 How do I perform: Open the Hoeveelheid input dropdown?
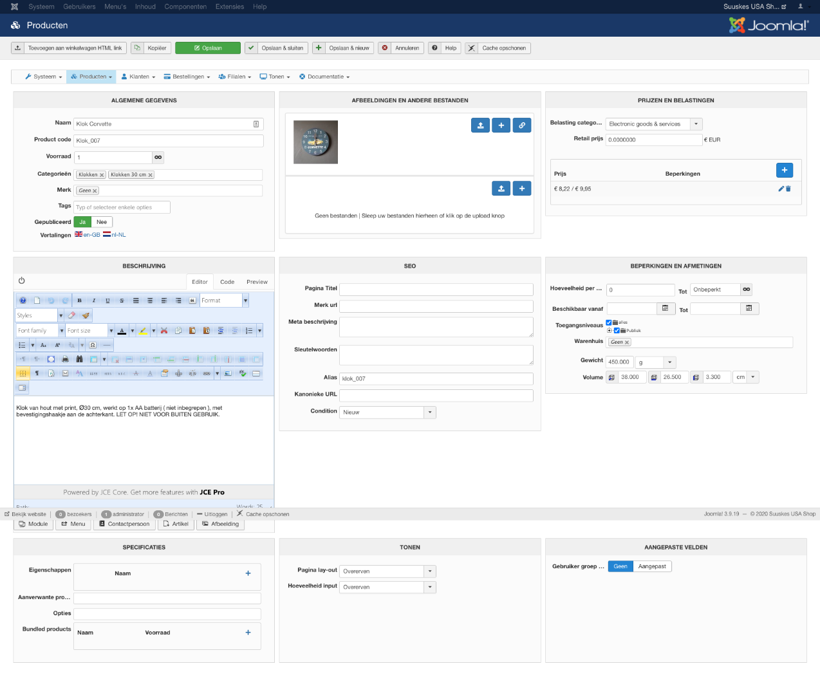[x=387, y=587]
